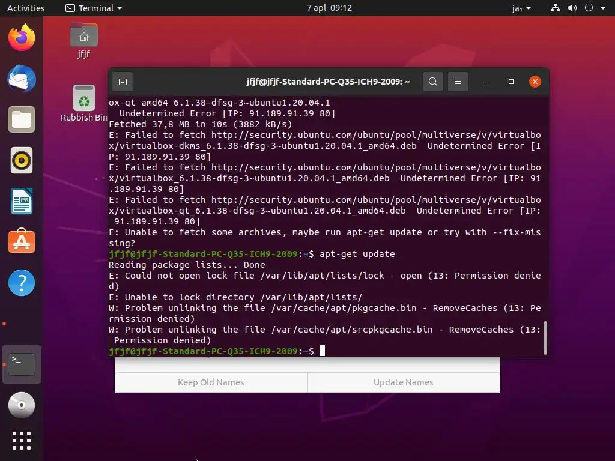Open Files manager in the dock
The image size is (615, 461).
pyautogui.click(x=22, y=119)
